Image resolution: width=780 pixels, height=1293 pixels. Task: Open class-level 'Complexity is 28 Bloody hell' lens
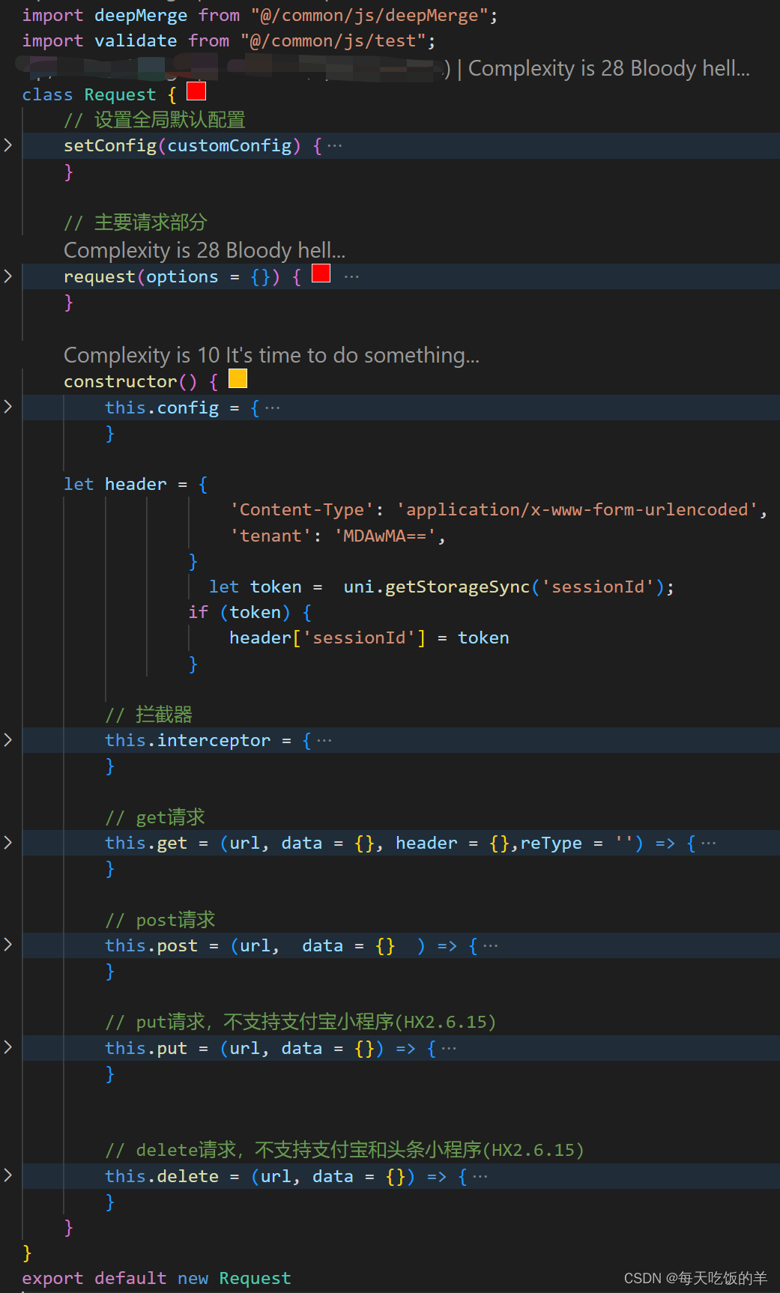[609, 68]
